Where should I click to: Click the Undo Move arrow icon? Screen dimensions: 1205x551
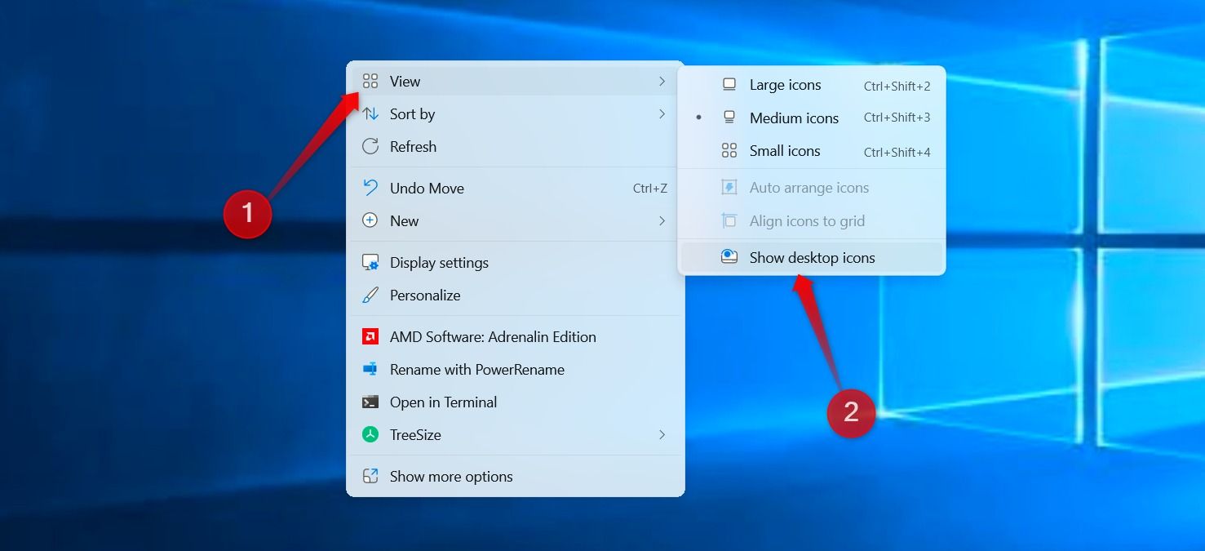click(x=370, y=188)
